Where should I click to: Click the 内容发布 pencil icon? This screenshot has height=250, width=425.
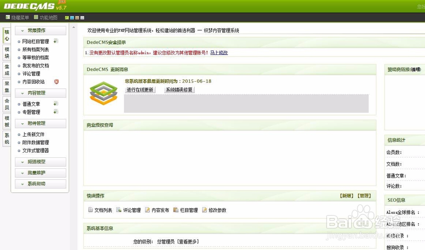147,210
